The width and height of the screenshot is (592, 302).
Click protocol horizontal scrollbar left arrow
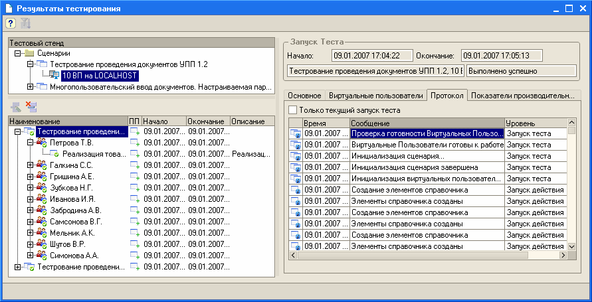click(x=294, y=256)
